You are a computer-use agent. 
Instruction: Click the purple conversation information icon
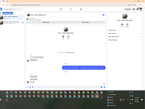pos(104,15)
